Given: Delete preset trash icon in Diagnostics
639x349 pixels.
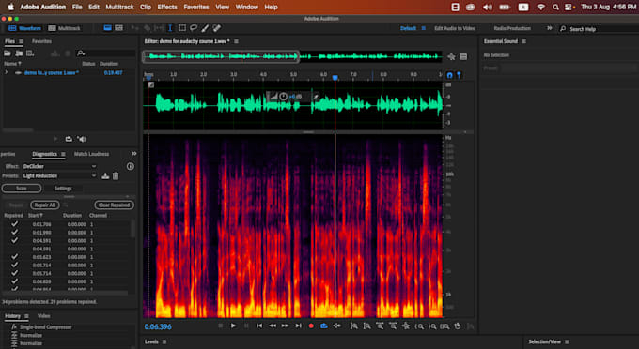Looking at the screenshot, I should pos(116,176).
